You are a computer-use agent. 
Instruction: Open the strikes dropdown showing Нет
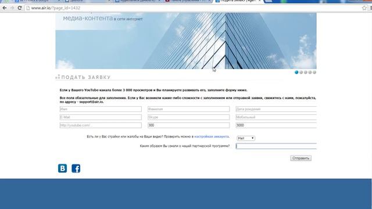pos(246,138)
